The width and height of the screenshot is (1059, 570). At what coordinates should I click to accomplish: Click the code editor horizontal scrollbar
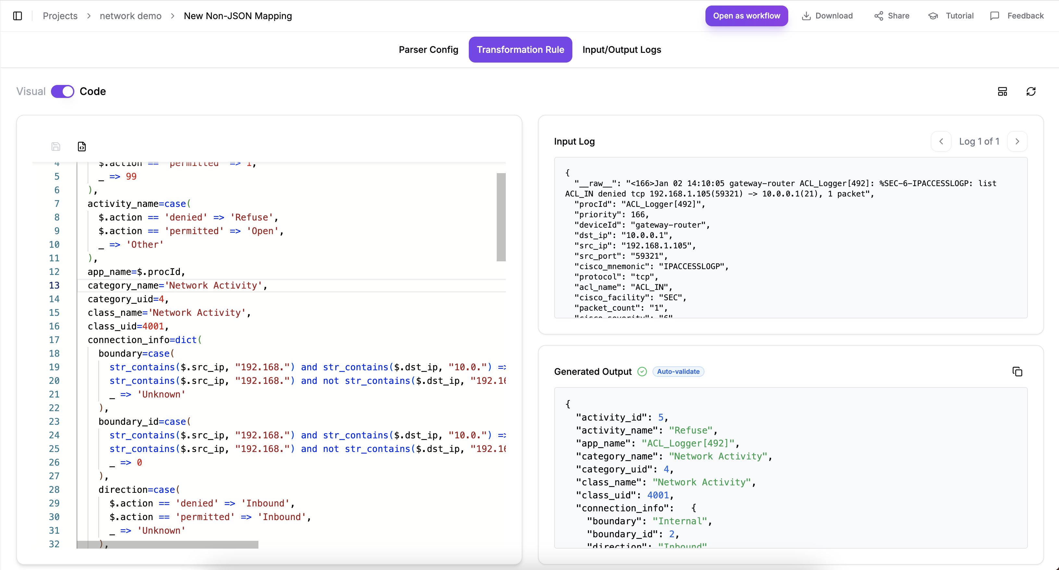pyautogui.click(x=168, y=544)
